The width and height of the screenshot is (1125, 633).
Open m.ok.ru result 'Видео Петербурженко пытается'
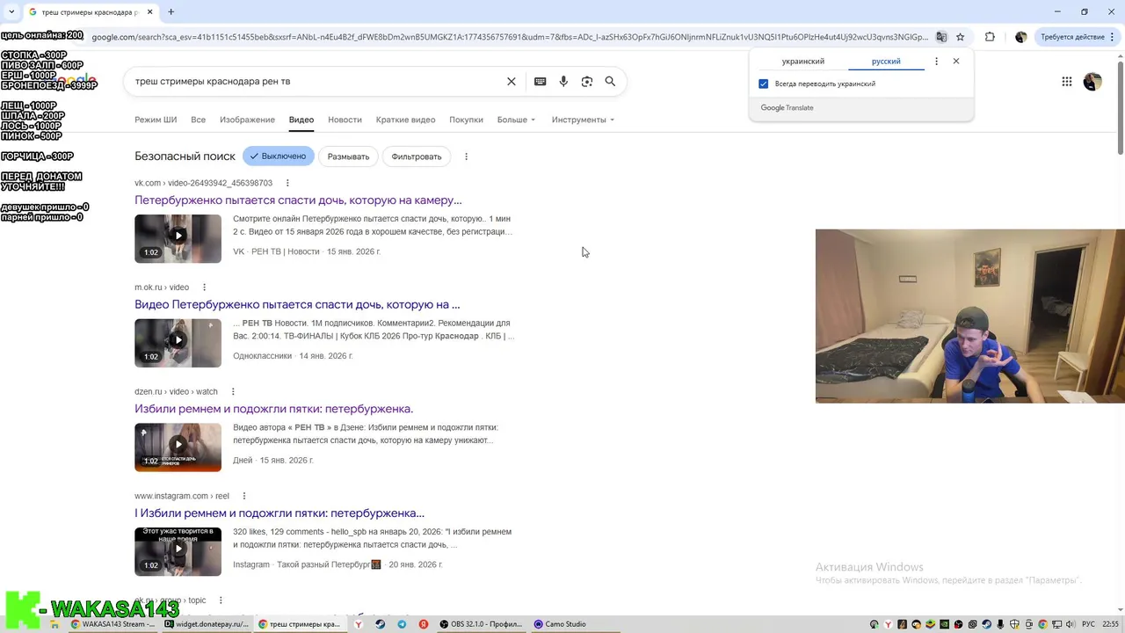click(x=297, y=305)
